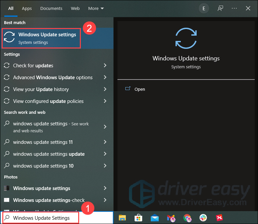Switch to the Web tab
Image resolution: width=258 pixels, height=224 pixels.
[x=75, y=8]
